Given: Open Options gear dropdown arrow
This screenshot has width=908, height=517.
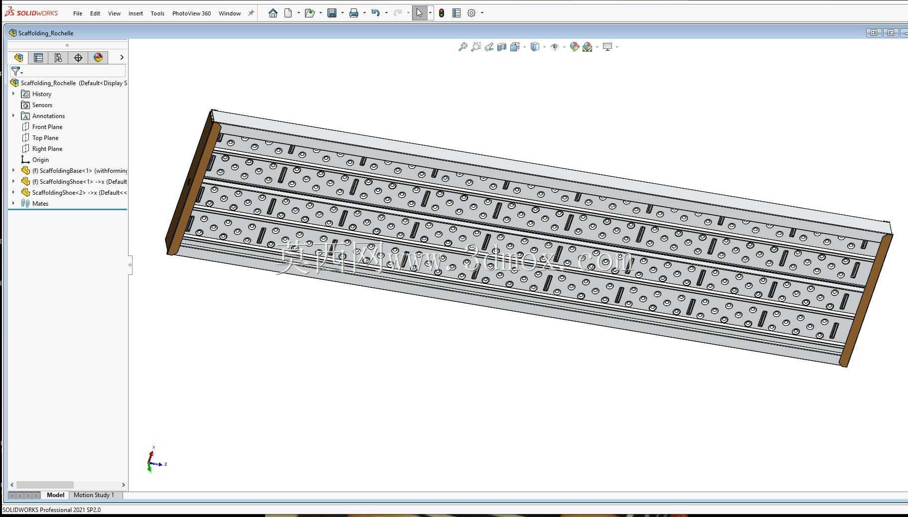Looking at the screenshot, I should point(482,13).
